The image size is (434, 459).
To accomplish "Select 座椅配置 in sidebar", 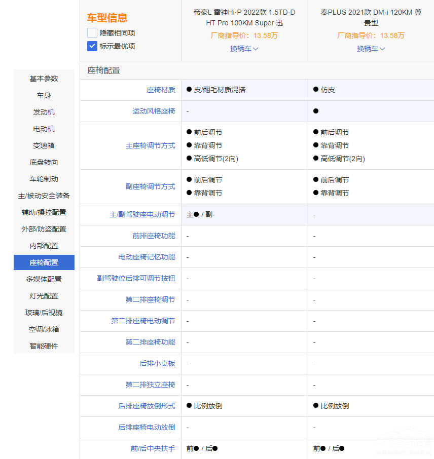I will coord(44,262).
